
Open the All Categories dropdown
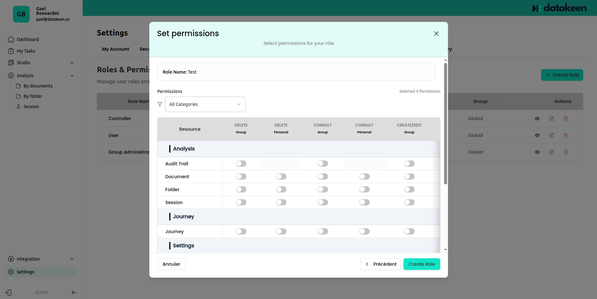pyautogui.click(x=205, y=104)
